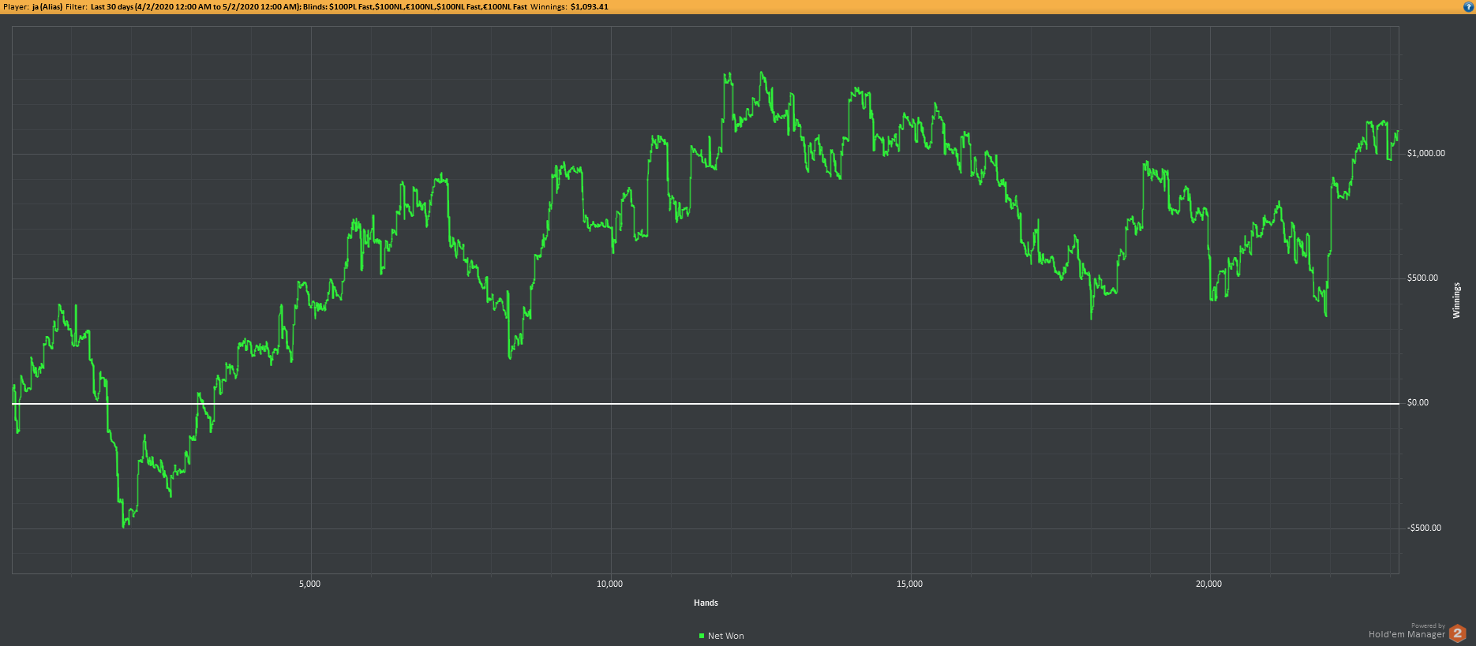Click the 15,000 hands axis label
This screenshot has width=1476, height=646.
click(x=909, y=584)
